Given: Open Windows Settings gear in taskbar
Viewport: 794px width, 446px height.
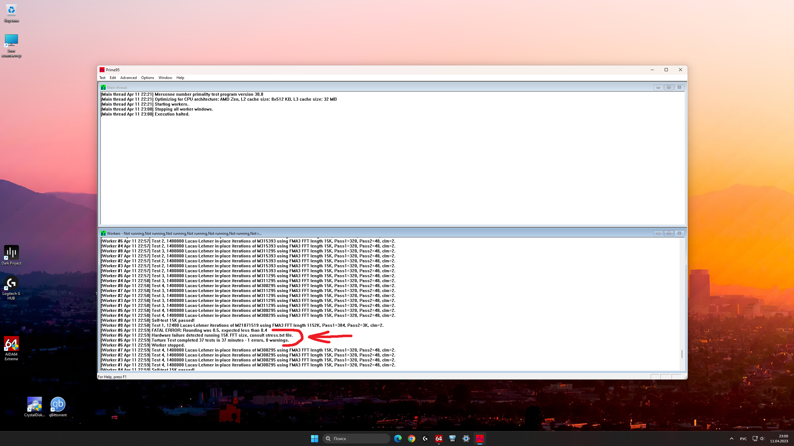Looking at the screenshot, I should 466,439.
